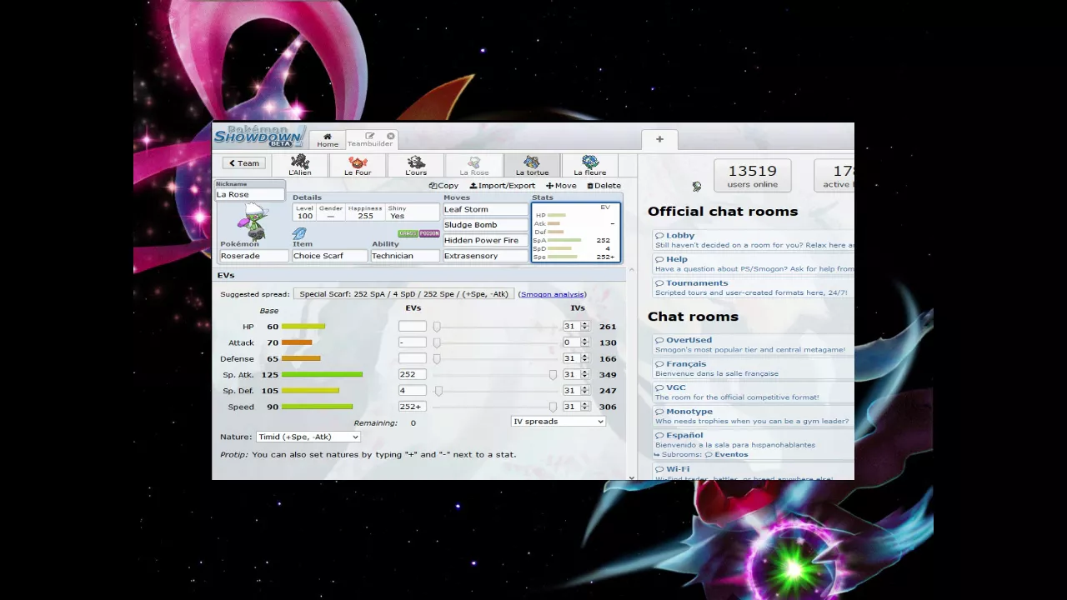Click the Defense EV input box
Viewport: 1067px width, 600px height.
coord(412,358)
